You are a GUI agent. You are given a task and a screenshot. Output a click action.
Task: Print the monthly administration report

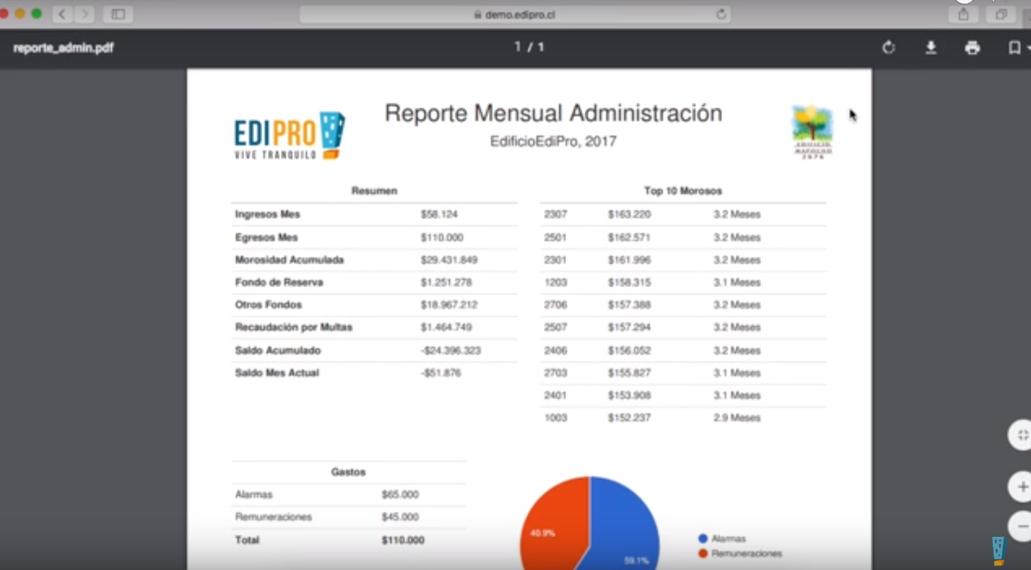click(x=973, y=48)
